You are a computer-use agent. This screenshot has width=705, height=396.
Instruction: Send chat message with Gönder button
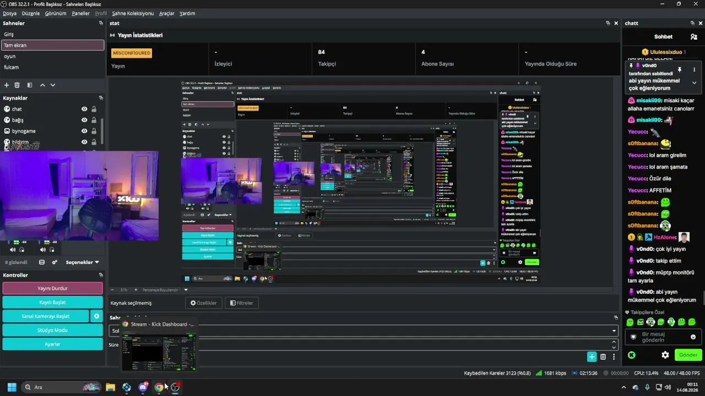[x=688, y=355]
